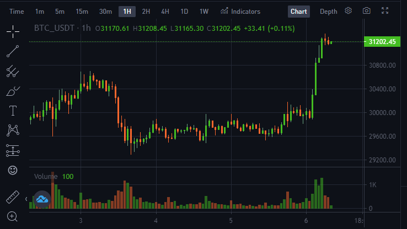This screenshot has width=407, height=229.
Task: Select the crosshair cursor tool
Action: click(x=13, y=31)
